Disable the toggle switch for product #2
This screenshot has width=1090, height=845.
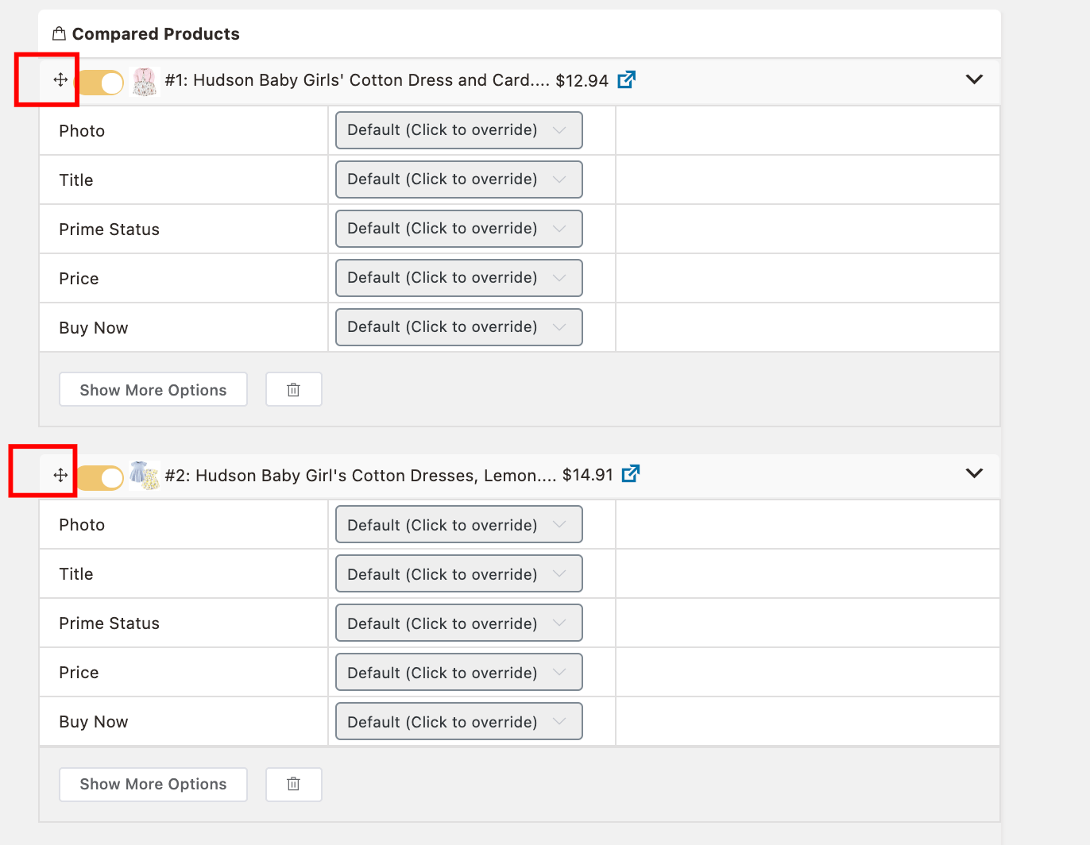(x=101, y=477)
